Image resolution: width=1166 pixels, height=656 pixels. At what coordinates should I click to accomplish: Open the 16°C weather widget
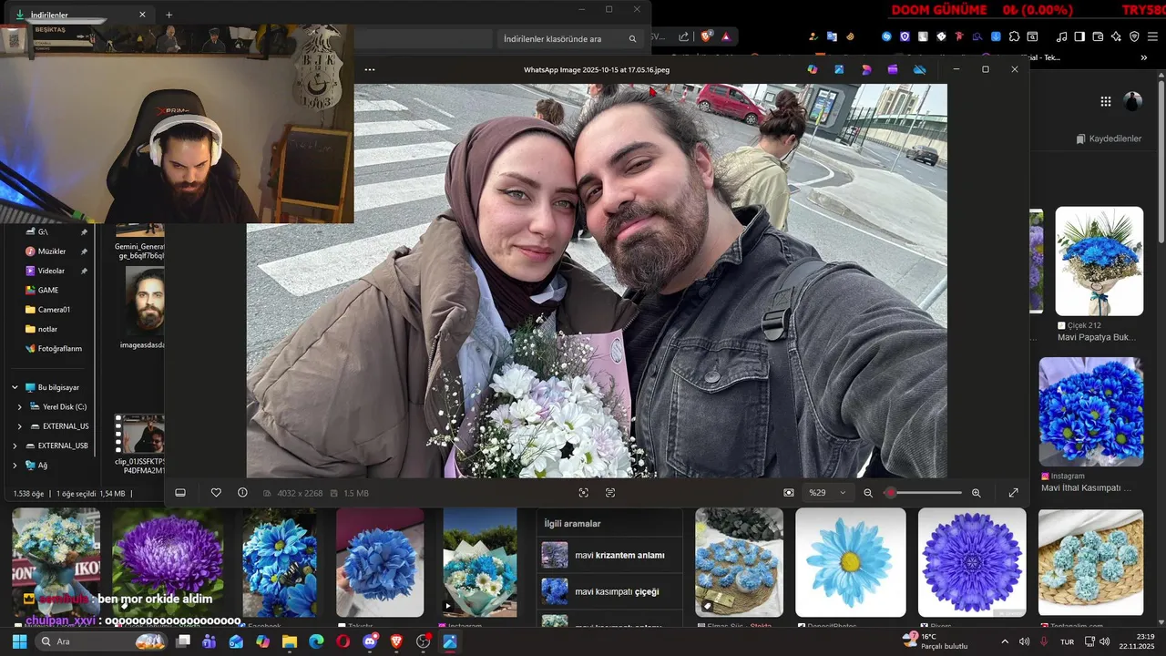point(934,641)
